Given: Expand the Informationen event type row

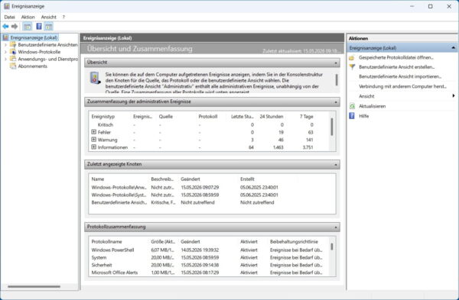Looking at the screenshot, I should (93, 147).
